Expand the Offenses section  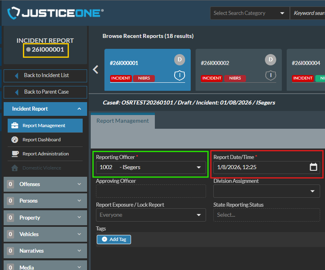pos(45,184)
